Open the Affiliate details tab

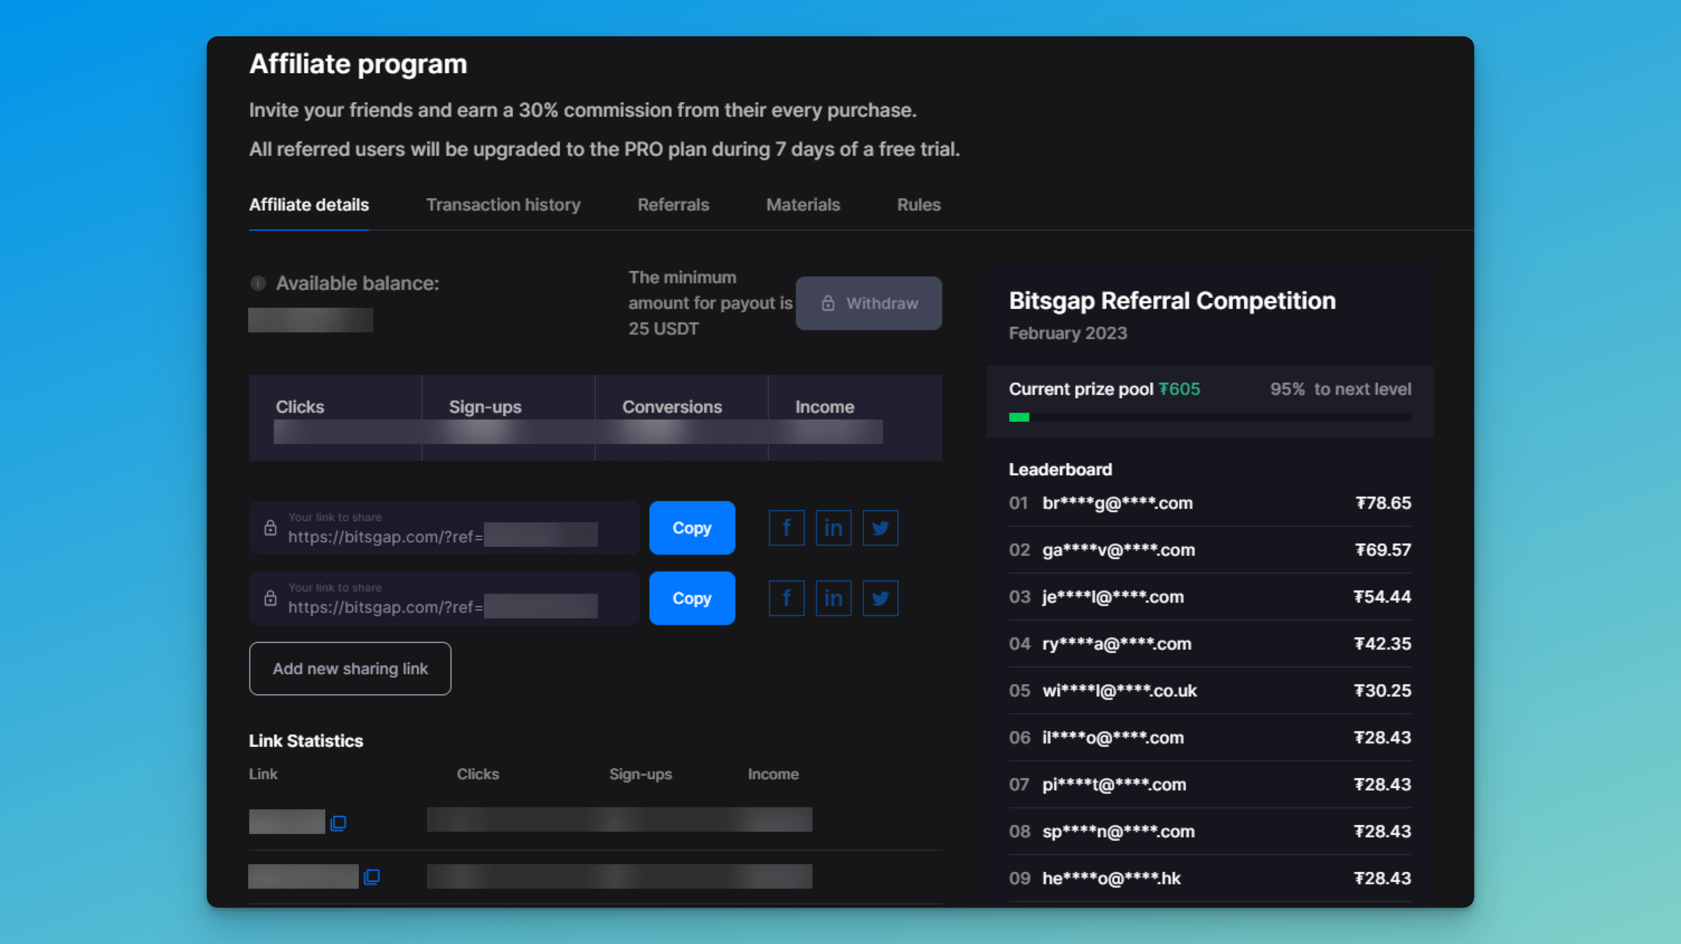[308, 205]
